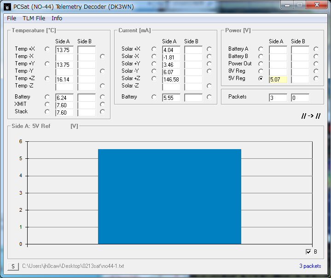Click the Stack Side A field showing 7.60
This screenshot has height=278, width=331.
(64, 112)
